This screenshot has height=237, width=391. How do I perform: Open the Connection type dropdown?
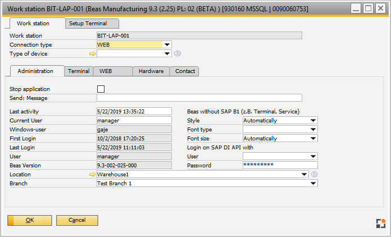[x=167, y=44]
